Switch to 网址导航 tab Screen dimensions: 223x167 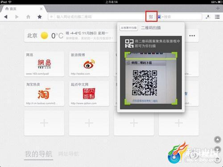tap(68, 154)
